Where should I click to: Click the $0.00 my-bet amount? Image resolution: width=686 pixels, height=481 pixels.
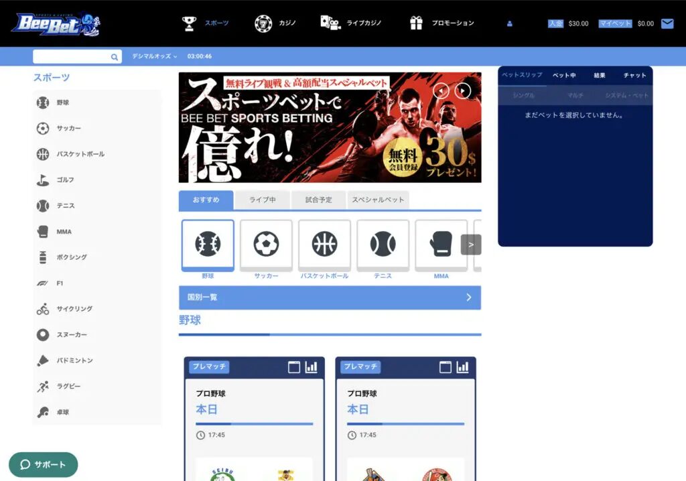pyautogui.click(x=646, y=23)
